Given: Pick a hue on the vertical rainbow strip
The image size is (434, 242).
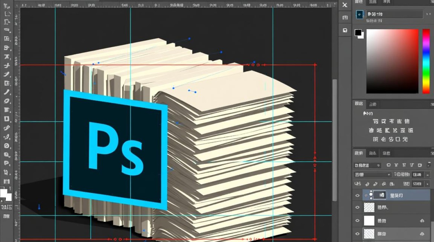Looking at the screenshot, I should pyautogui.click(x=426, y=61).
